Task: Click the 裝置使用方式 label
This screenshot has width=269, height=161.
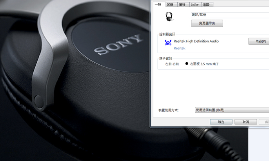Action: (x=169, y=110)
